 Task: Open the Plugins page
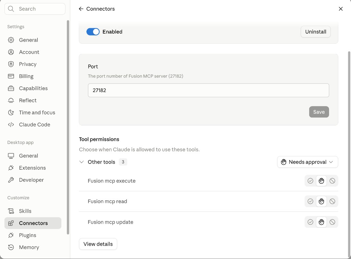click(x=33, y=235)
